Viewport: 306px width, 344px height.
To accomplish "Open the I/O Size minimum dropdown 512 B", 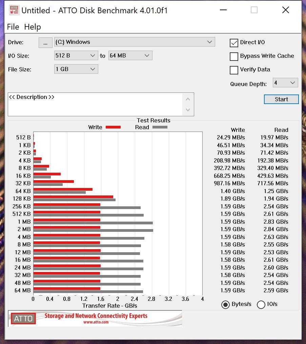I will click(x=76, y=55).
